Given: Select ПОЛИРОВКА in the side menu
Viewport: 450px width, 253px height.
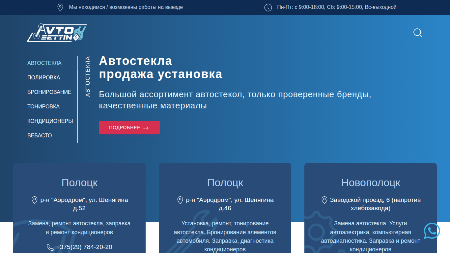Looking at the screenshot, I should click(44, 77).
